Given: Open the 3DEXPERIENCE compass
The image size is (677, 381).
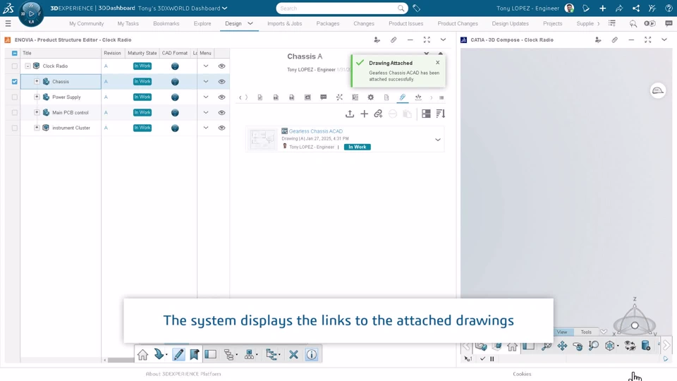Looking at the screenshot, I should (31, 14).
